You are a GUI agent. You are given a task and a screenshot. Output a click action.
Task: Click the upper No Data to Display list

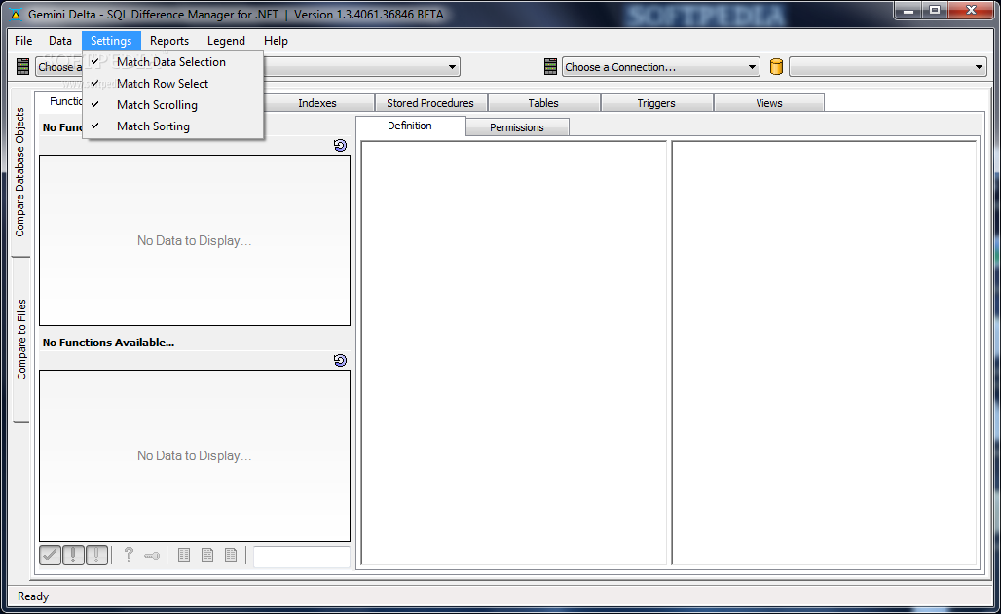click(195, 240)
